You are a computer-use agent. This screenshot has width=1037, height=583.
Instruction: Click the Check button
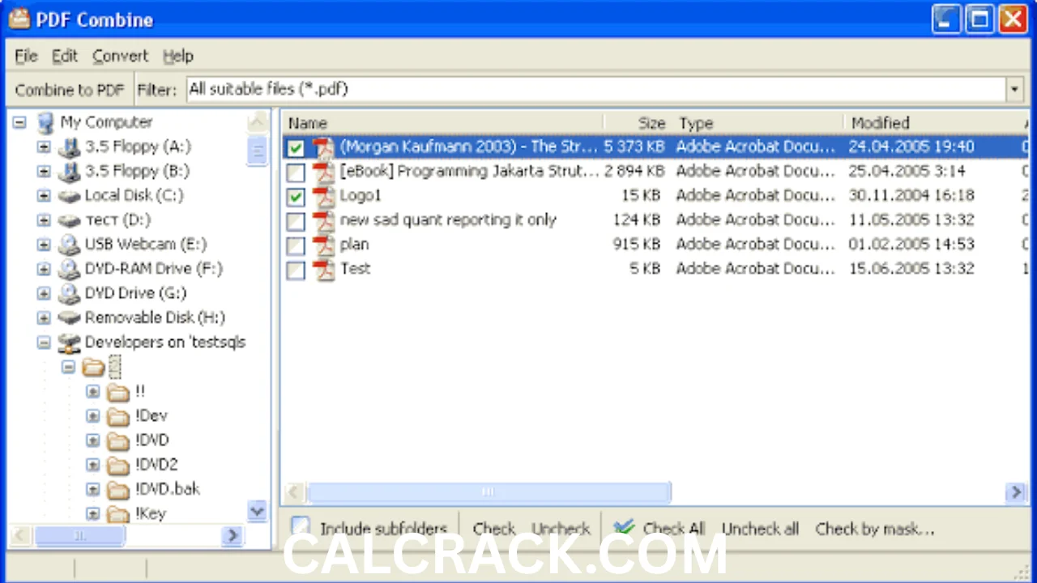coord(494,529)
